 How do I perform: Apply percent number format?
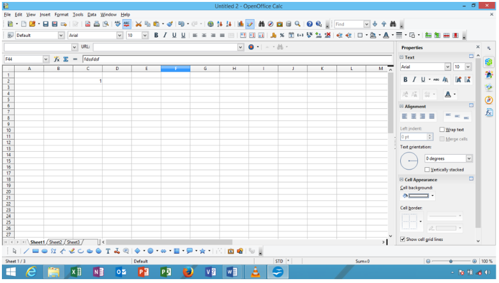(x=282, y=35)
